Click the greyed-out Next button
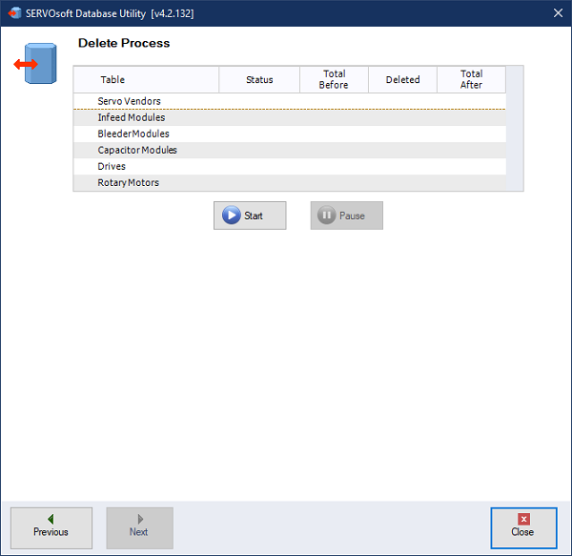The width and height of the screenshot is (572, 556). tap(140, 528)
